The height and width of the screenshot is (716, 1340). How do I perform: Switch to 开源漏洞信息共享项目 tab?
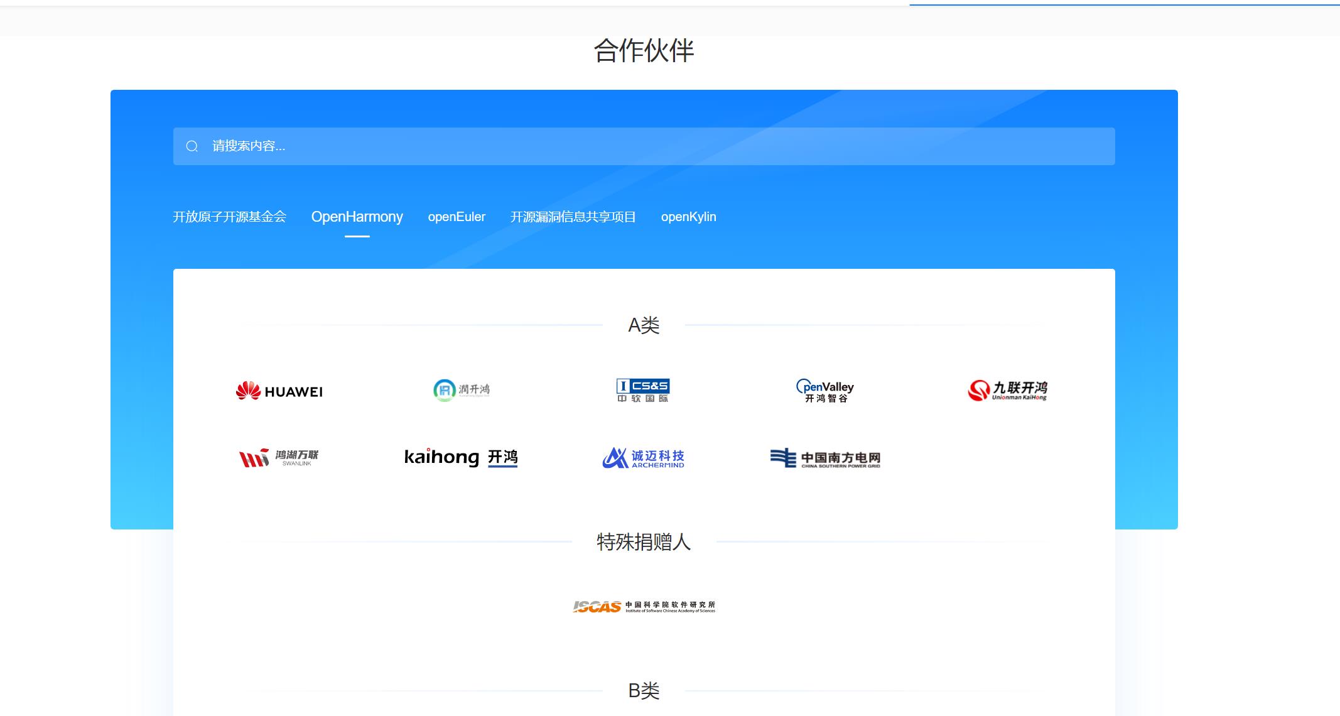tap(573, 217)
